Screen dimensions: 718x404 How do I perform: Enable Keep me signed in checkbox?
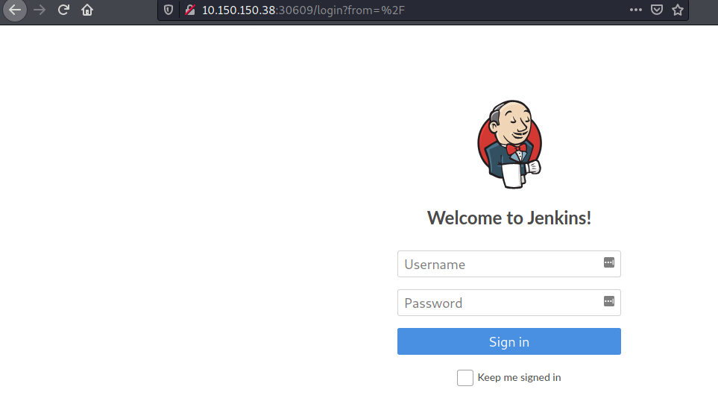point(465,378)
